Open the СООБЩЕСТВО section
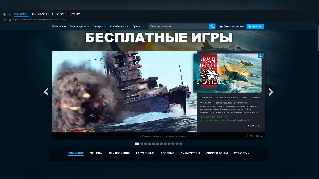The height and width of the screenshot is (179, 319). point(69,14)
